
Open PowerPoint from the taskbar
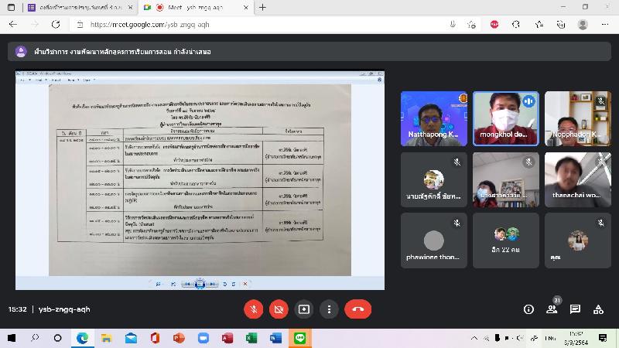(180, 338)
